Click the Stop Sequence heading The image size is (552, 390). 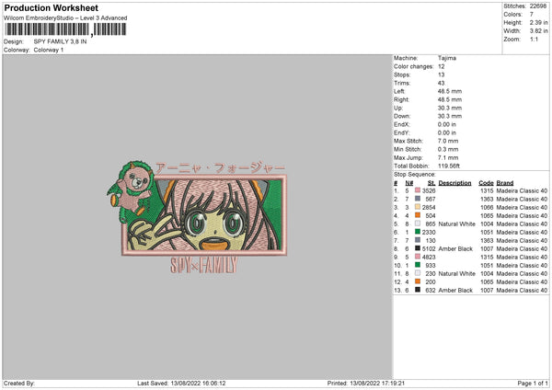(415, 175)
